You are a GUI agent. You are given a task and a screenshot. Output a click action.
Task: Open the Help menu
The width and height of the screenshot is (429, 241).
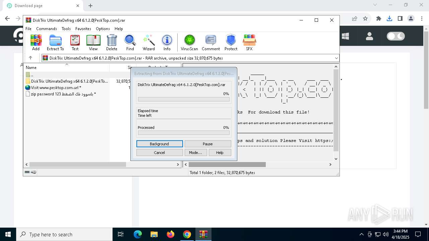pos(119,29)
